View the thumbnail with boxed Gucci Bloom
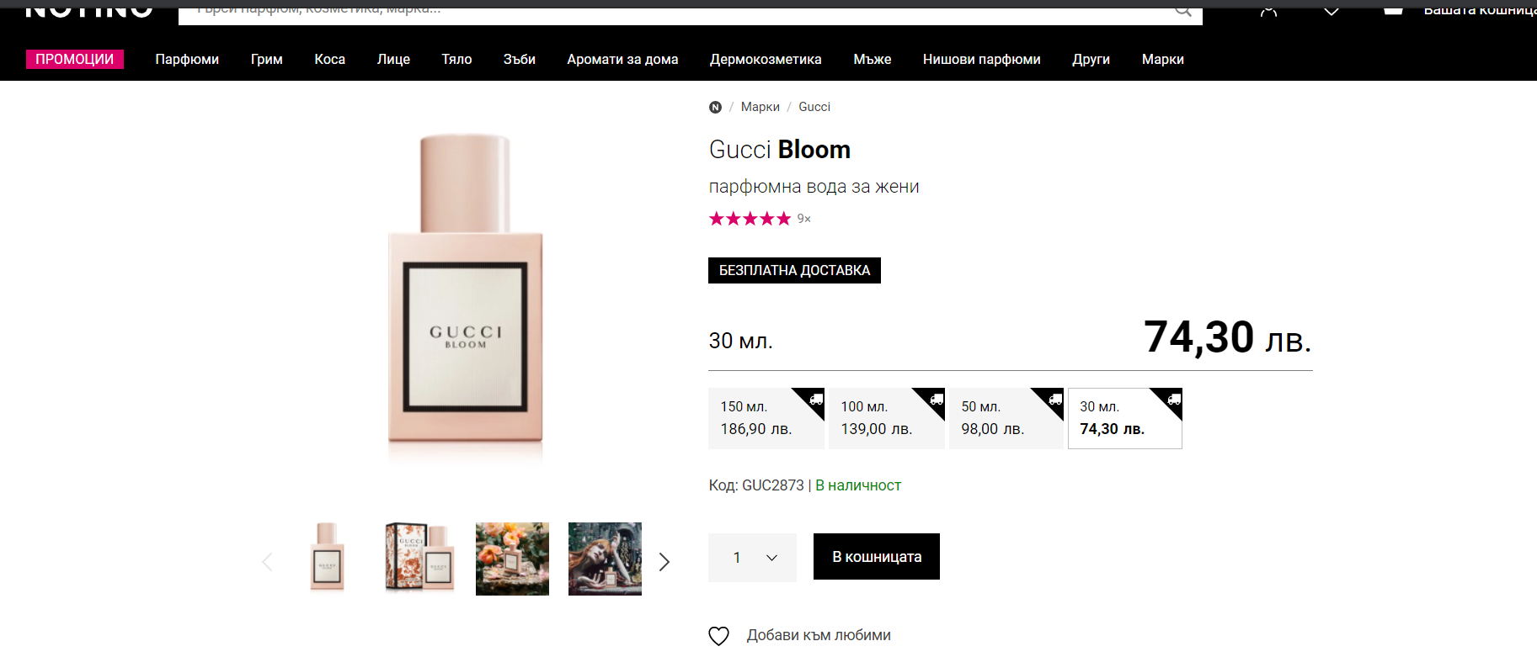This screenshot has height=657, width=1537. pyautogui.click(x=419, y=559)
